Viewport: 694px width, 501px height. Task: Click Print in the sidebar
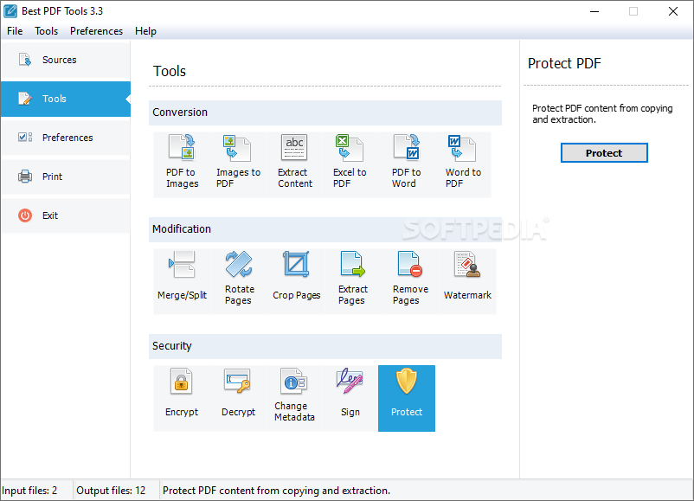pyautogui.click(x=66, y=177)
